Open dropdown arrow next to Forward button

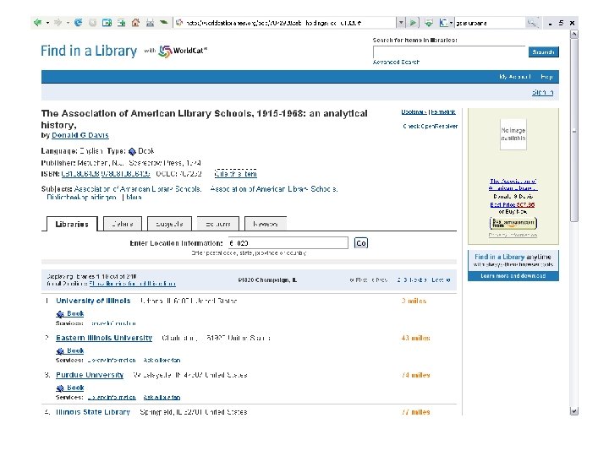point(68,23)
